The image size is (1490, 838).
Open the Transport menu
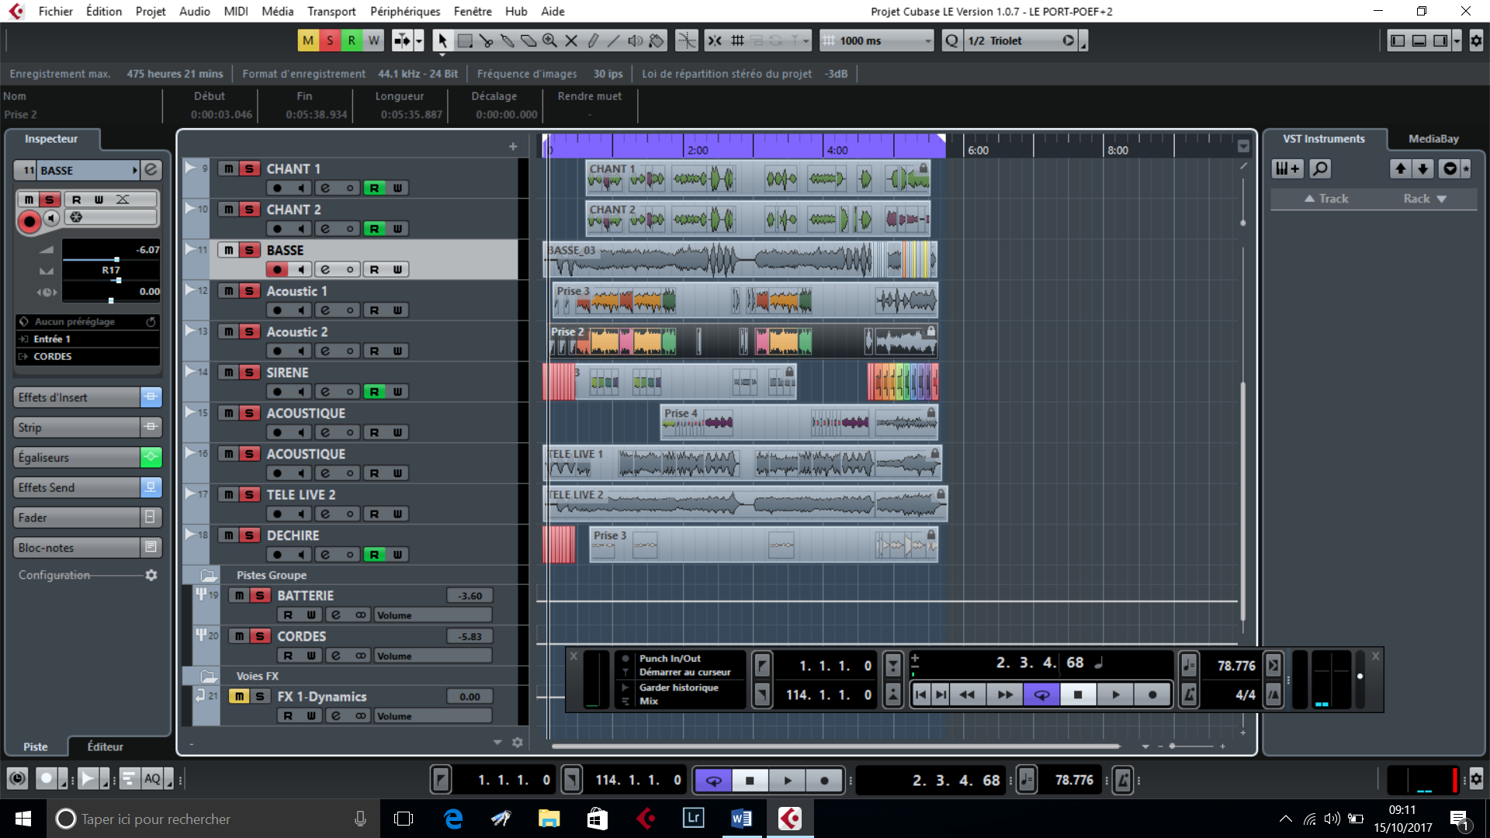tap(331, 11)
